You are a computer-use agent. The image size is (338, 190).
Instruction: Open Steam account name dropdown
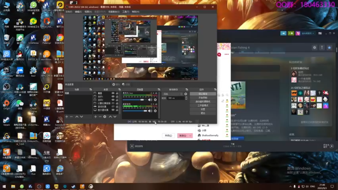[308, 33]
